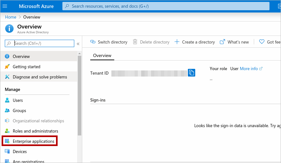Click the Create a directory plus icon
Image resolution: width=281 pixels, height=163 pixels.
(177, 42)
